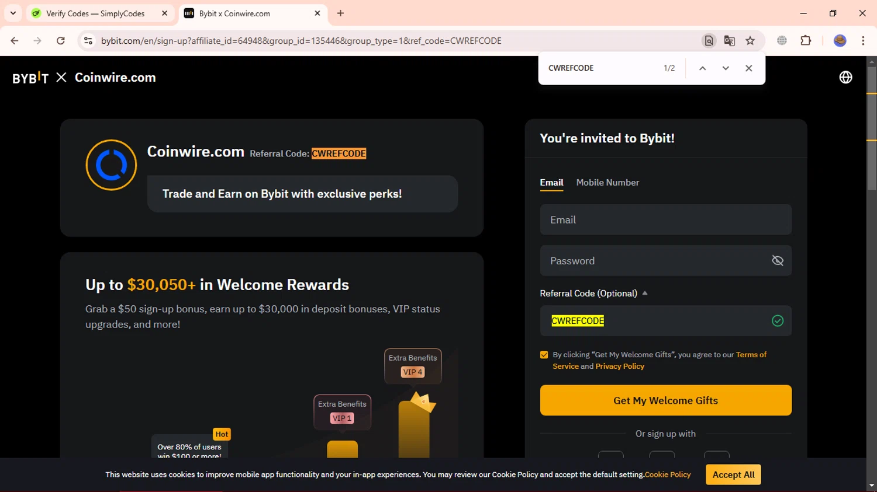Viewport: 877px width, 492px height.
Task: Click the highlighted CWREFCODE referral code text
Action: (x=339, y=153)
